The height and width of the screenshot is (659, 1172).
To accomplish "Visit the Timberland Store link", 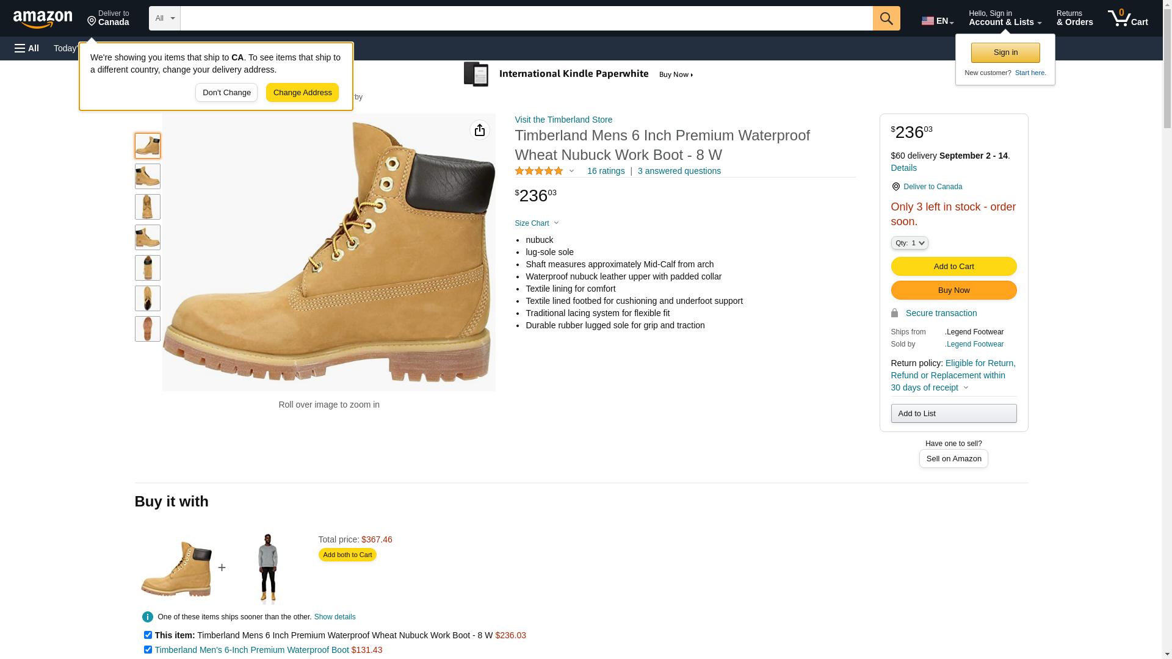I will coord(563,120).
